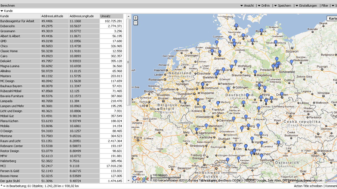Sort by AddressLongitude column header
This screenshot has height=189, width=337.
(x=84, y=16)
